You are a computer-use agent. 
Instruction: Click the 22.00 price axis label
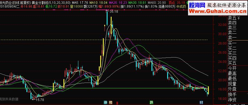[x=222, y=71]
